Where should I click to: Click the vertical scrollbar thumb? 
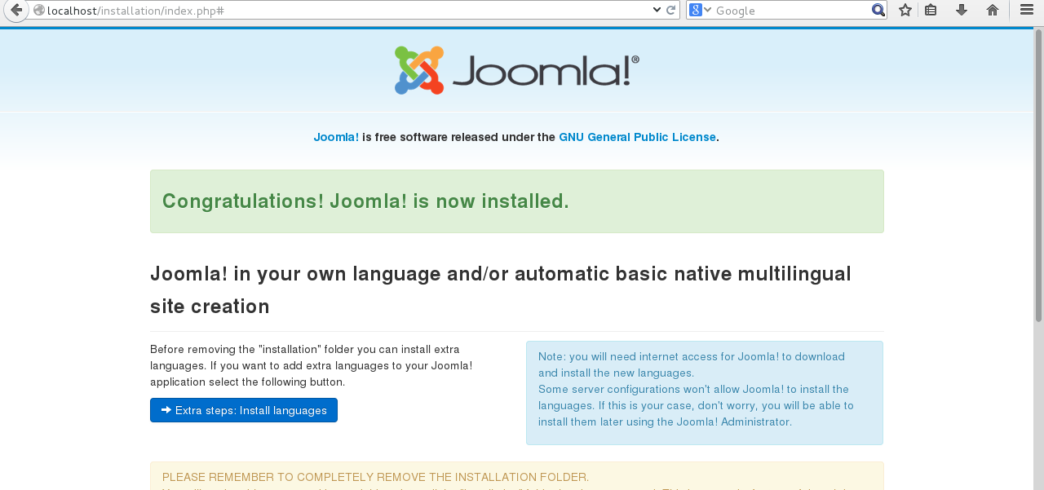tap(1038, 174)
